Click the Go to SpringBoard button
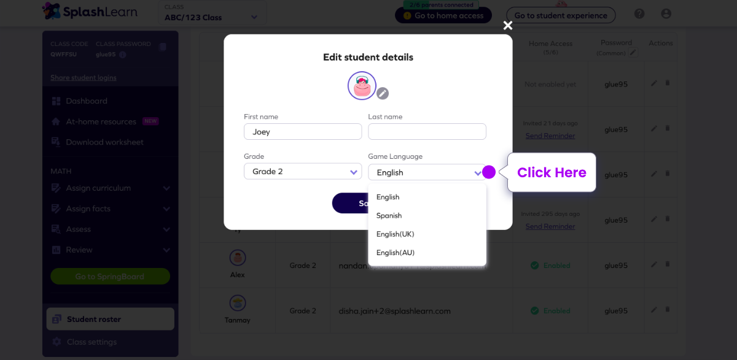The height and width of the screenshot is (360, 737). (x=110, y=276)
